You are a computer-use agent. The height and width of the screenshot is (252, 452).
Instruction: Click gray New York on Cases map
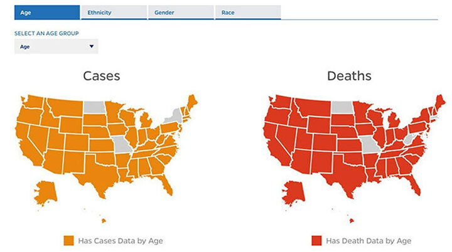174,117
